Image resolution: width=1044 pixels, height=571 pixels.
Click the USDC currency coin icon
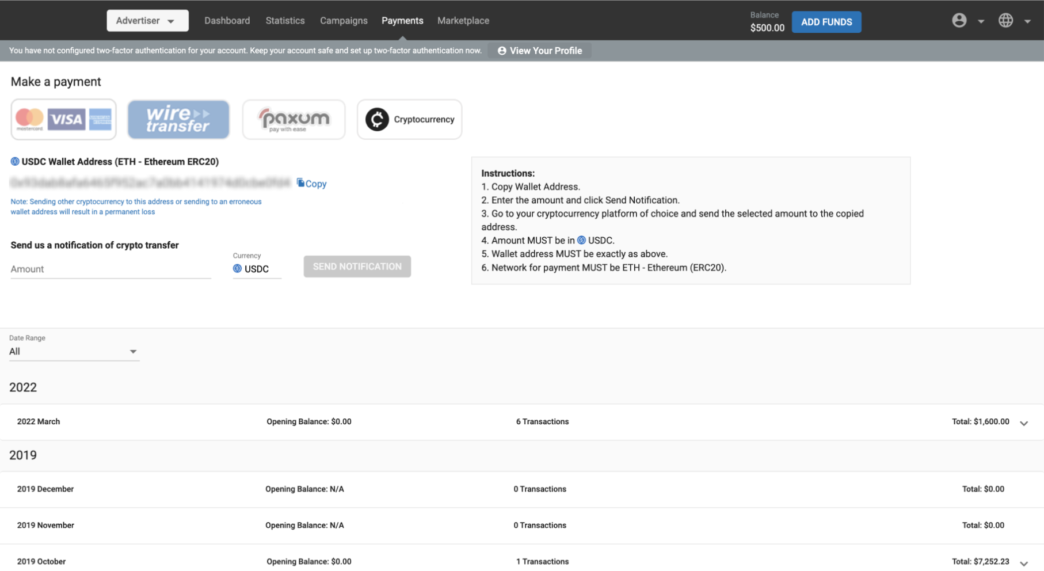pyautogui.click(x=237, y=269)
